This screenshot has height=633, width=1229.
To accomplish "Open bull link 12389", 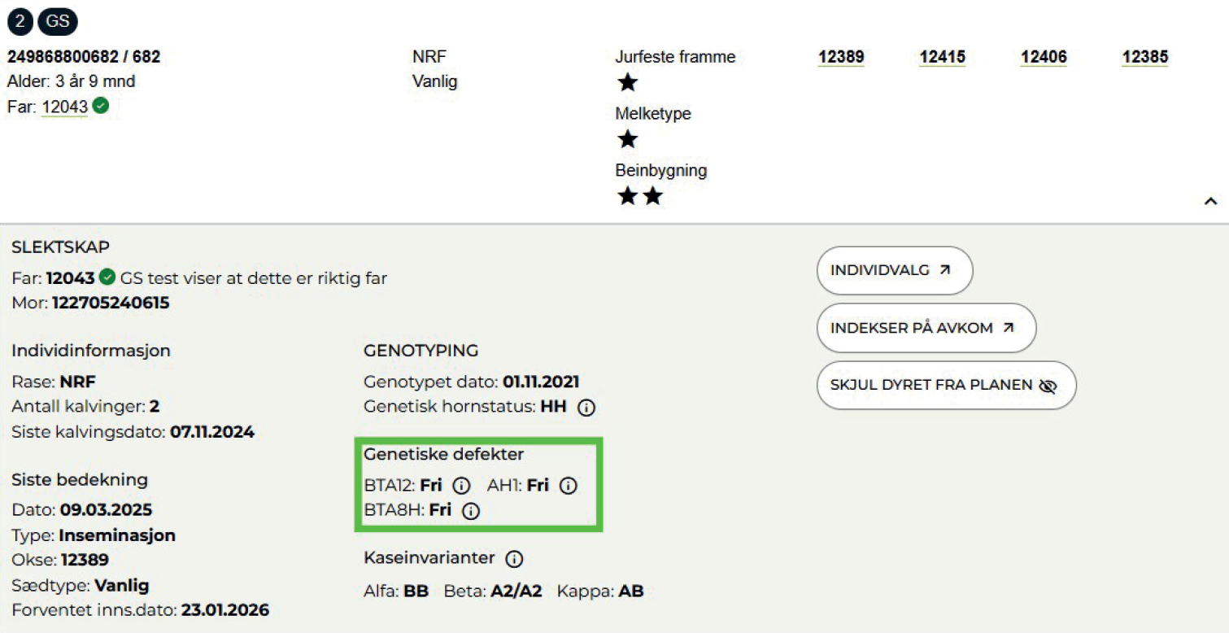I will [841, 57].
